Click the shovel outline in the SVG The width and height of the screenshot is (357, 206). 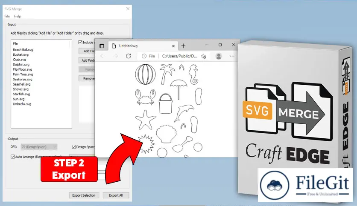point(183,144)
